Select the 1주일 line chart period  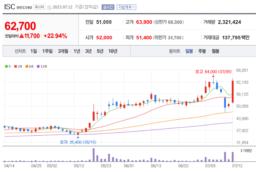click(x=48, y=51)
